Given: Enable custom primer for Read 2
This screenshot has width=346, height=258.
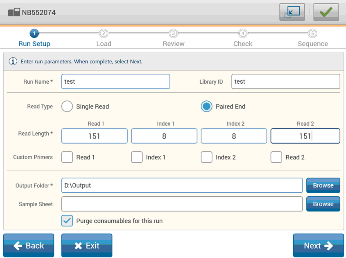Looking at the screenshot, I should tap(276, 157).
